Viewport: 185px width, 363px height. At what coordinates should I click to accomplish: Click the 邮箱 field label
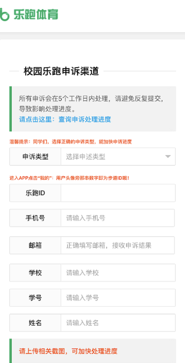point(35,246)
